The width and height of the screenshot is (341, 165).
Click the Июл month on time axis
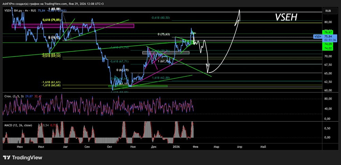click(41, 147)
